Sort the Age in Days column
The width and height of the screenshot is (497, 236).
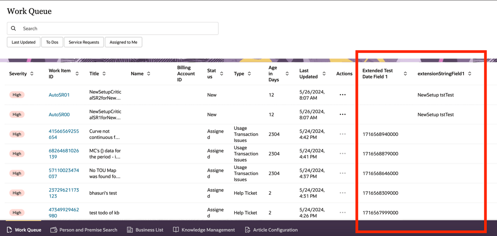click(x=286, y=74)
